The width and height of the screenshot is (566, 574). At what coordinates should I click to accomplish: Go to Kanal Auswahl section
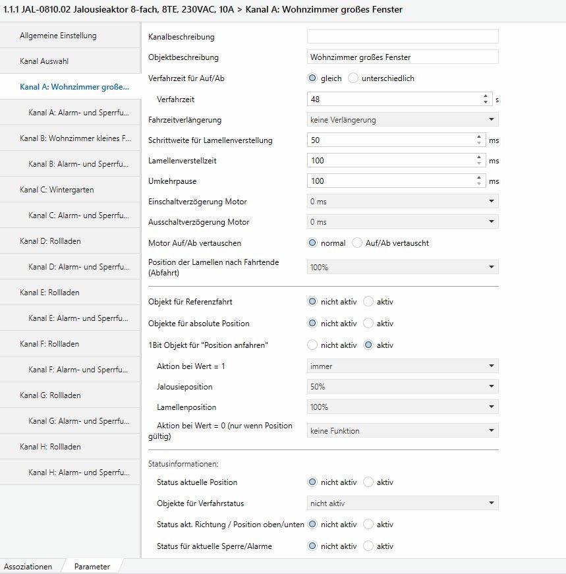click(x=44, y=61)
